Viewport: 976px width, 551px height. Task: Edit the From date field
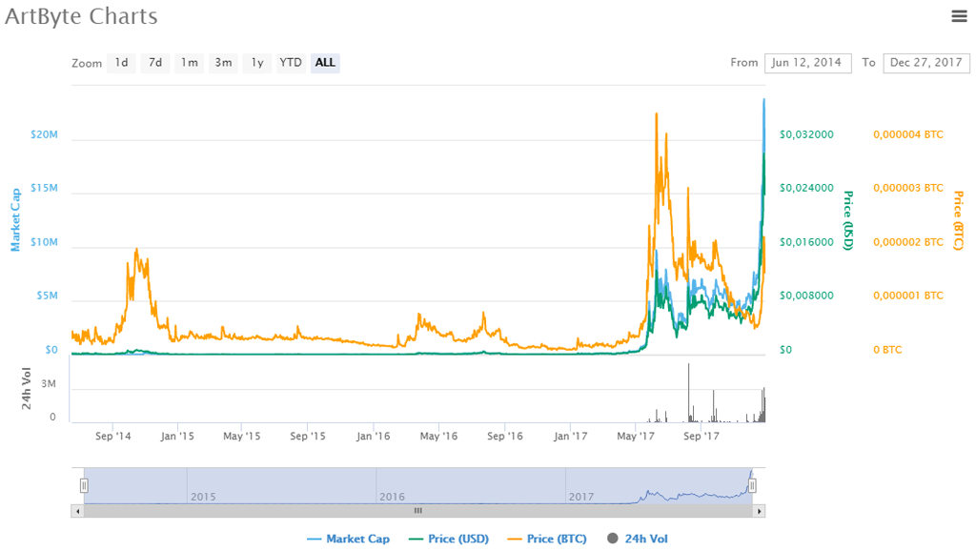[x=808, y=63]
